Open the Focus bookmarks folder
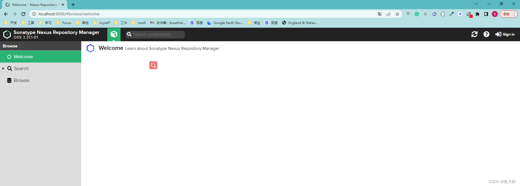 (x=64, y=23)
